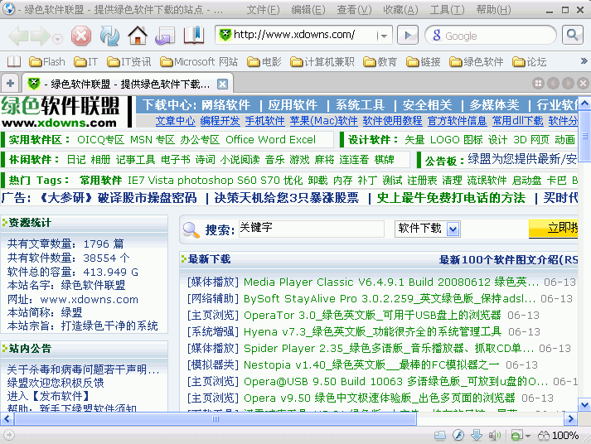Open the popup blocker dropdown arrow
This screenshot has height=444, width=591.
tap(528, 436)
